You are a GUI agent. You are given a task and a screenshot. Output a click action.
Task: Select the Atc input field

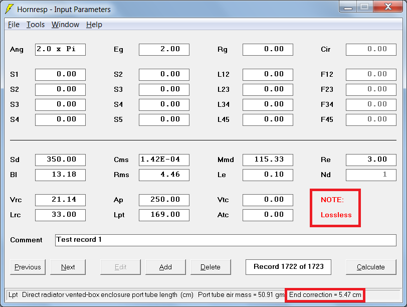point(268,215)
